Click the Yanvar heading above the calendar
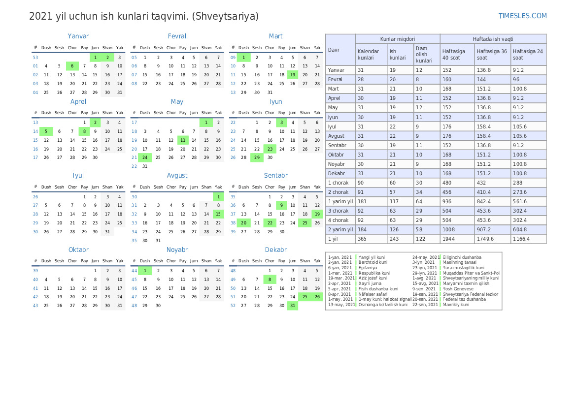Image resolution: width=576 pixels, height=407 pixels. (x=78, y=36)
